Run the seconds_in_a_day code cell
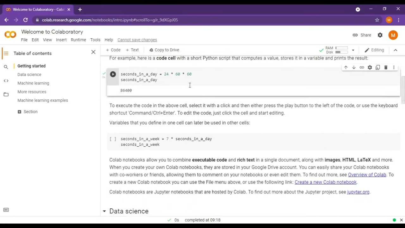 click(x=113, y=74)
